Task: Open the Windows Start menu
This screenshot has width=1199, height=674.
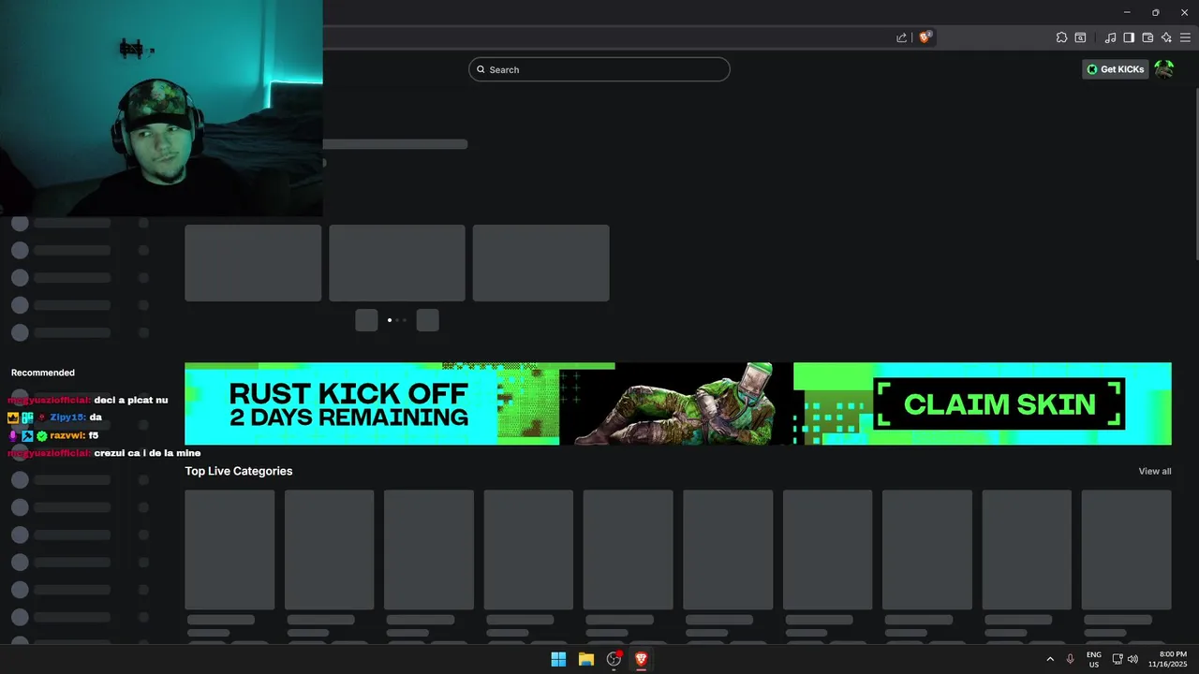Action: pos(558,659)
